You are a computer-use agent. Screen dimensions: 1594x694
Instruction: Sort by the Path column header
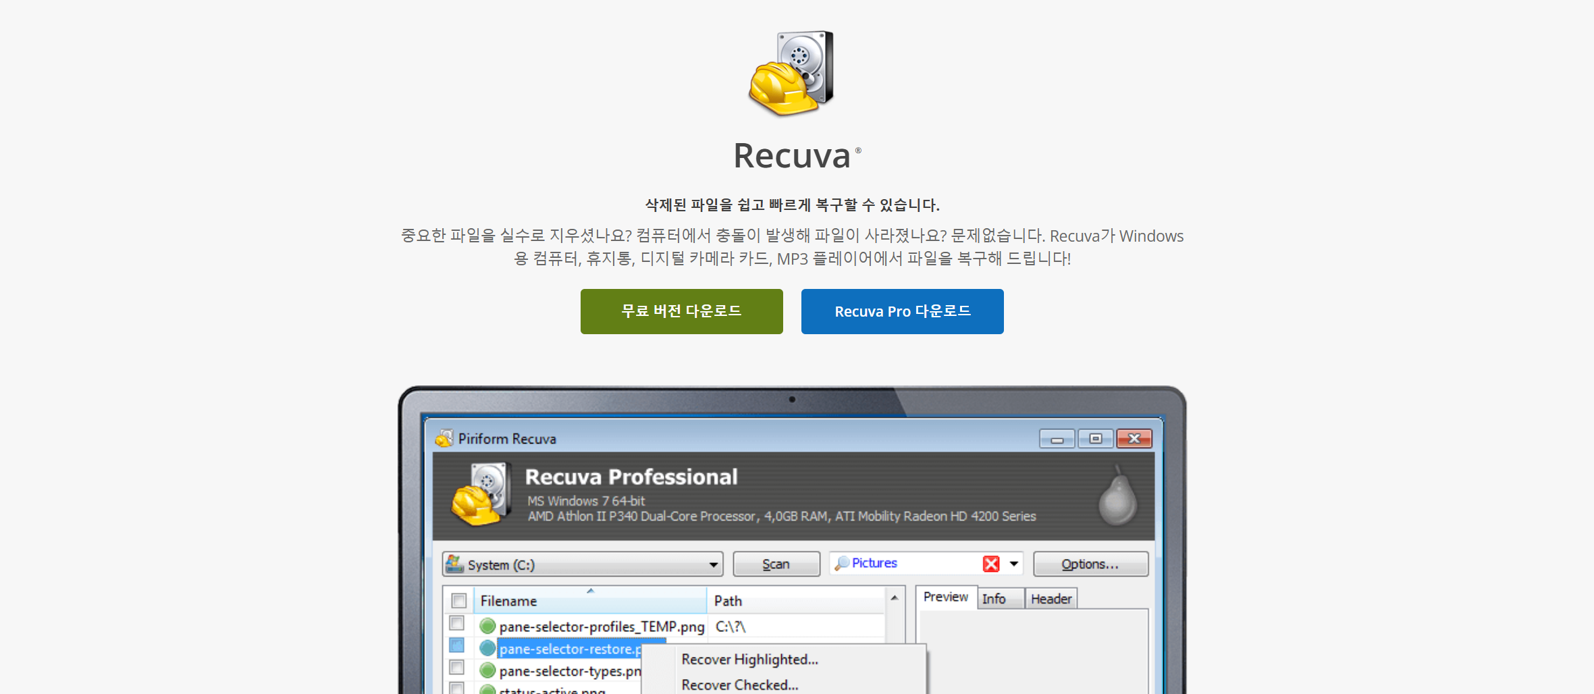[x=796, y=601]
